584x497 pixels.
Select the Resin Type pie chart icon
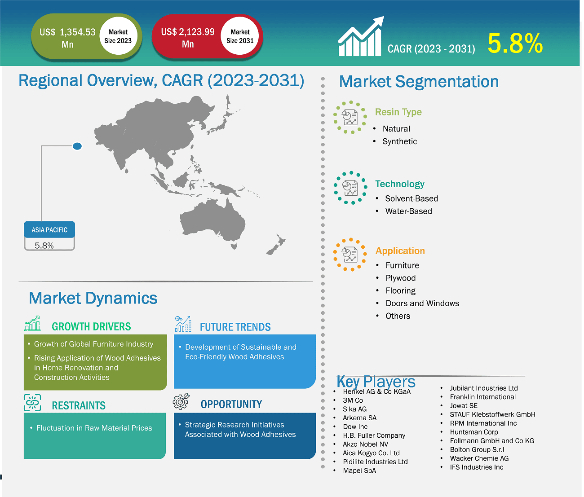350,118
